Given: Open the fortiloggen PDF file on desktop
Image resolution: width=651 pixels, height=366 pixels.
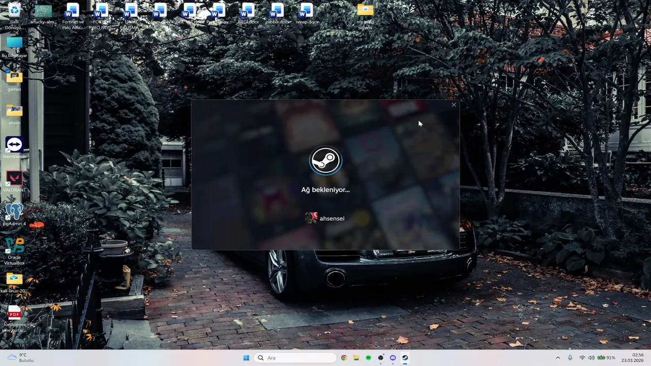Looking at the screenshot, I should [x=14, y=319].
